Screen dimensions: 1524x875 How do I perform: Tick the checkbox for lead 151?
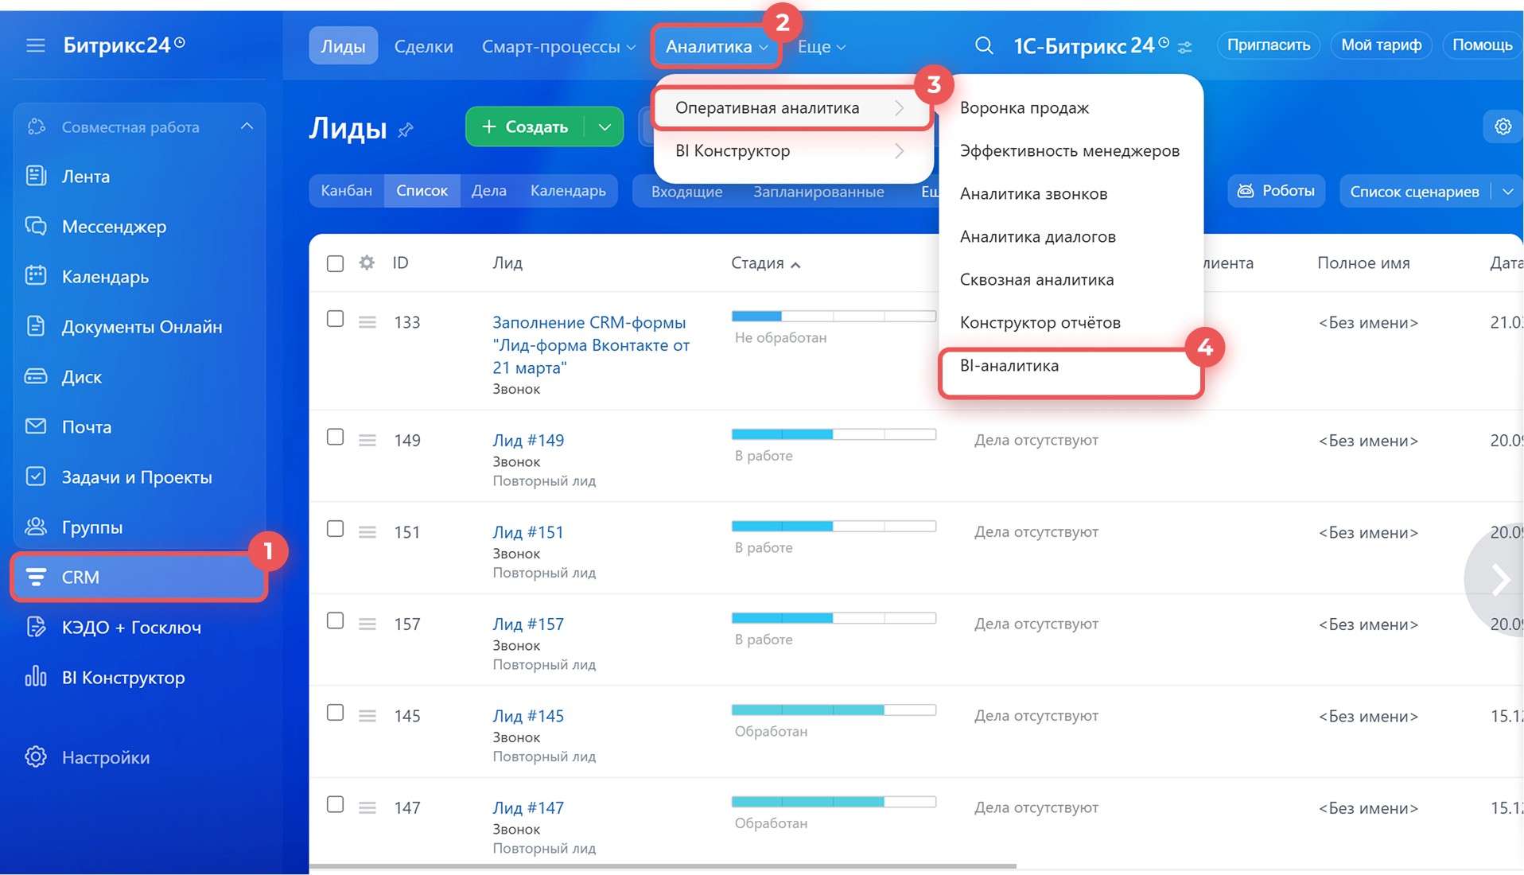[x=336, y=529]
